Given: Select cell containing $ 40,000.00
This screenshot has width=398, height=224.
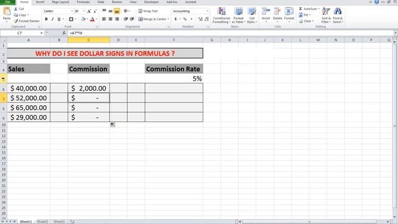Looking at the screenshot, I should click(x=29, y=88).
